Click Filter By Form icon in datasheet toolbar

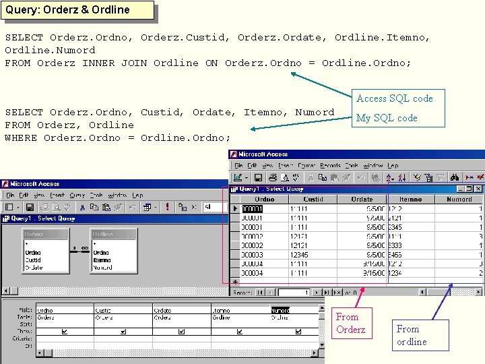click(x=428, y=177)
